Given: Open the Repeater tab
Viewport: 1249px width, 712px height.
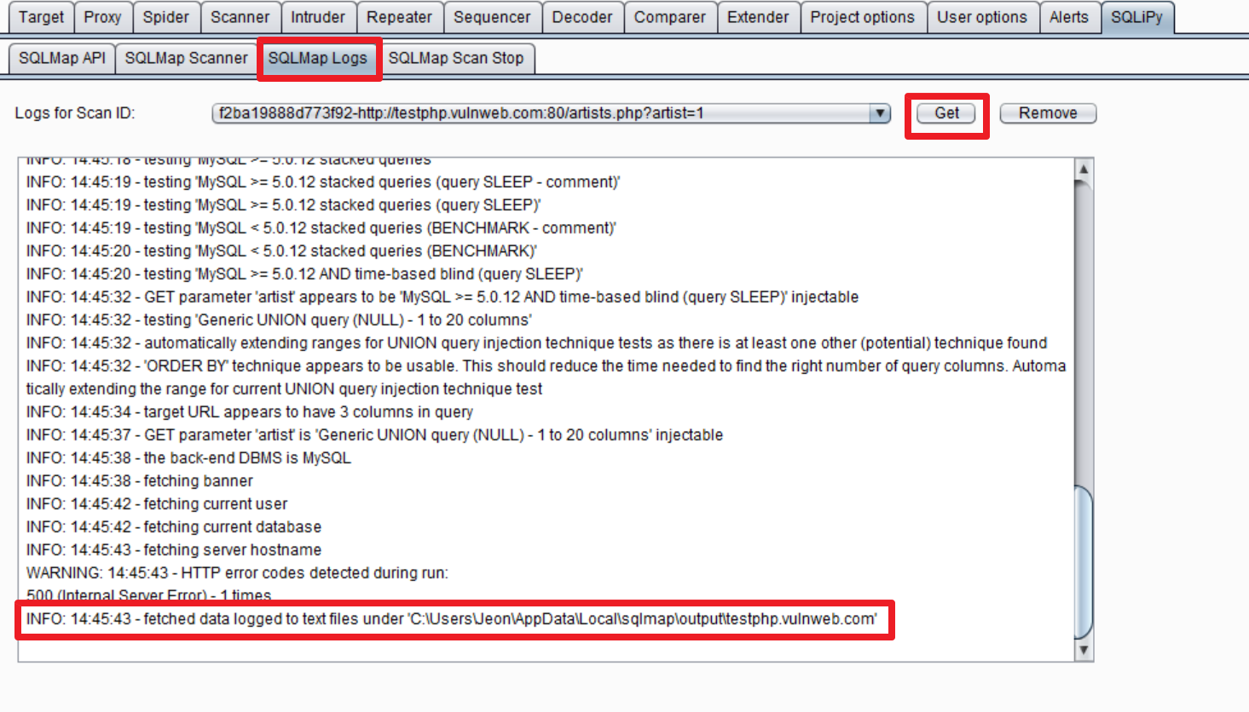Looking at the screenshot, I should click(x=400, y=17).
